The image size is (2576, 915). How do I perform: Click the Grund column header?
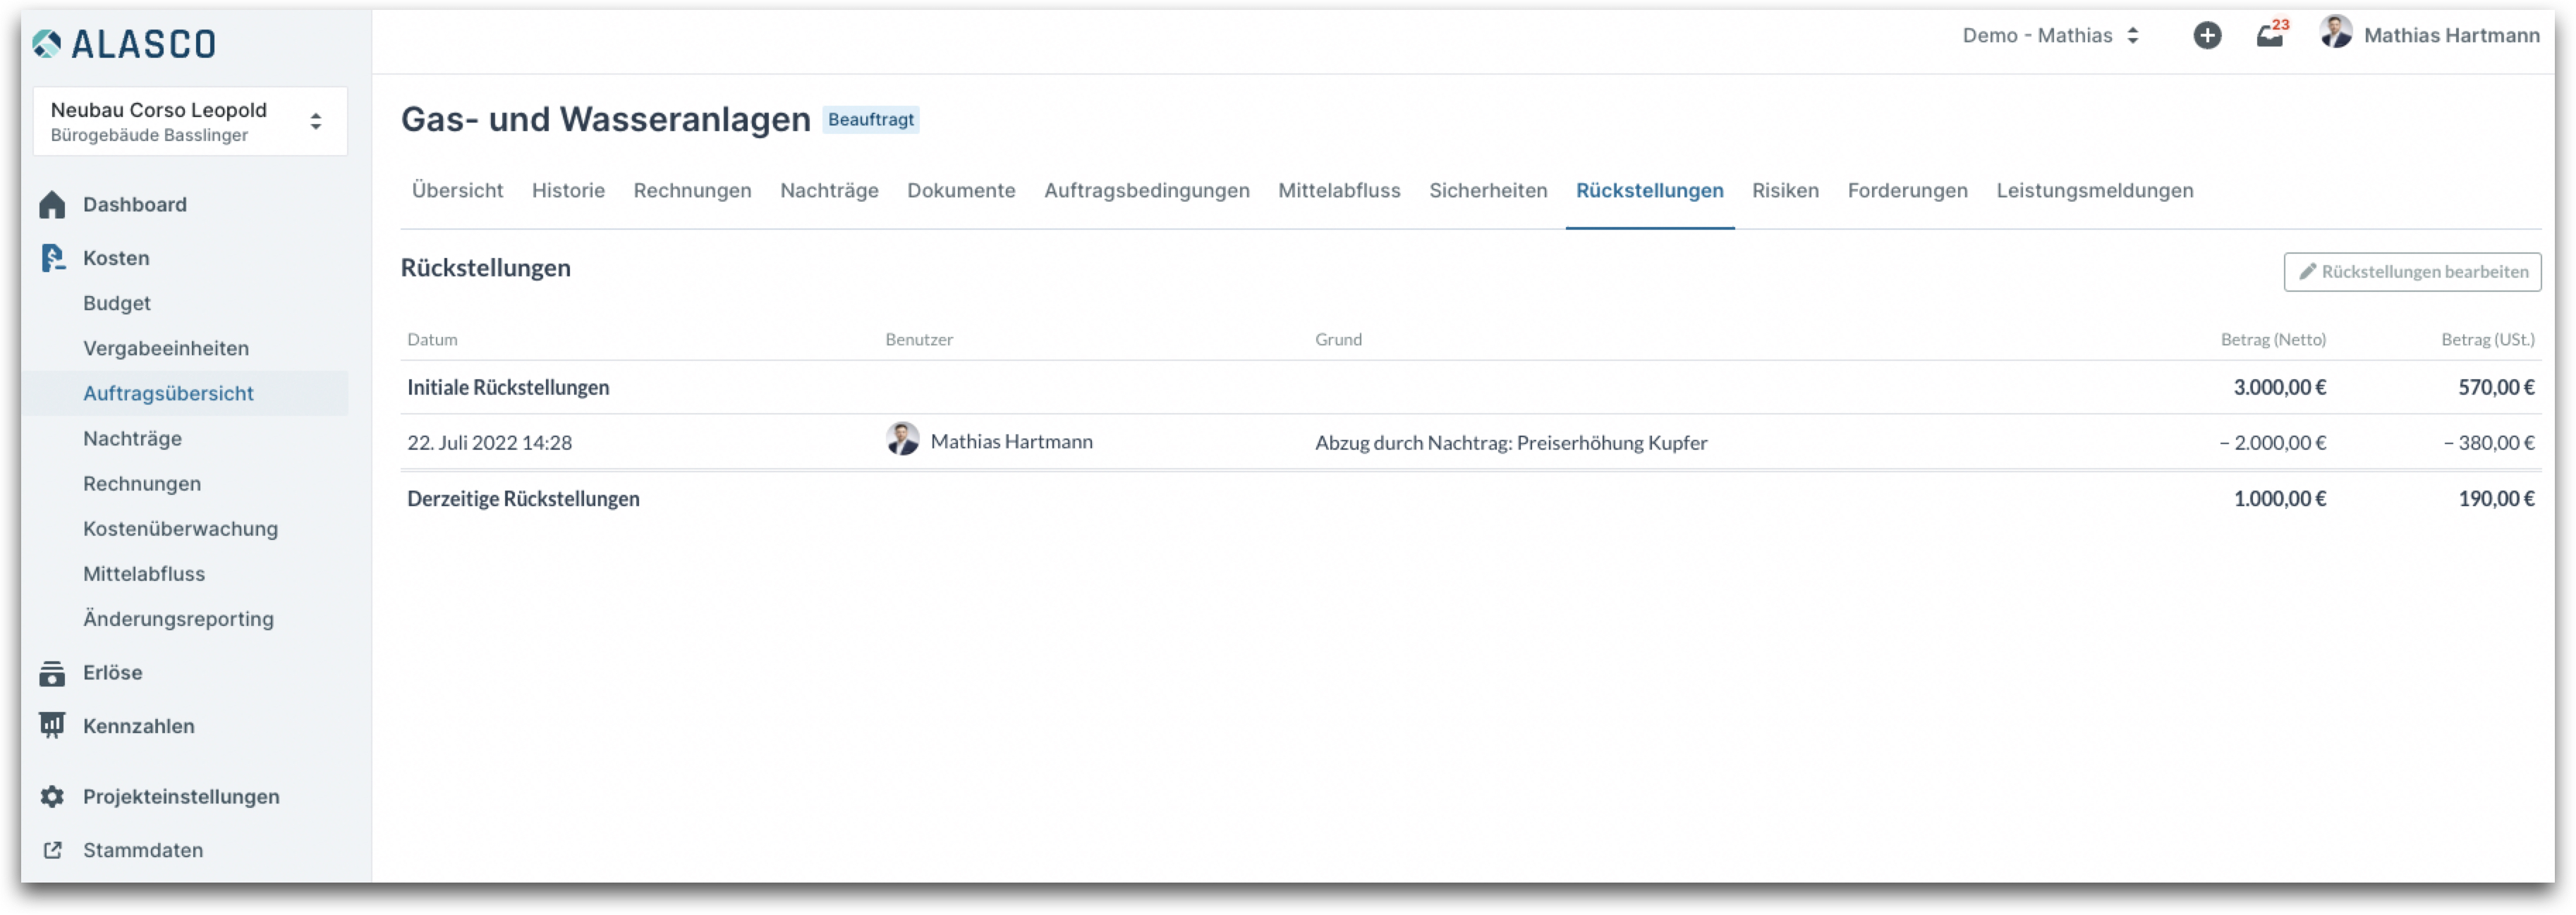1338,340
